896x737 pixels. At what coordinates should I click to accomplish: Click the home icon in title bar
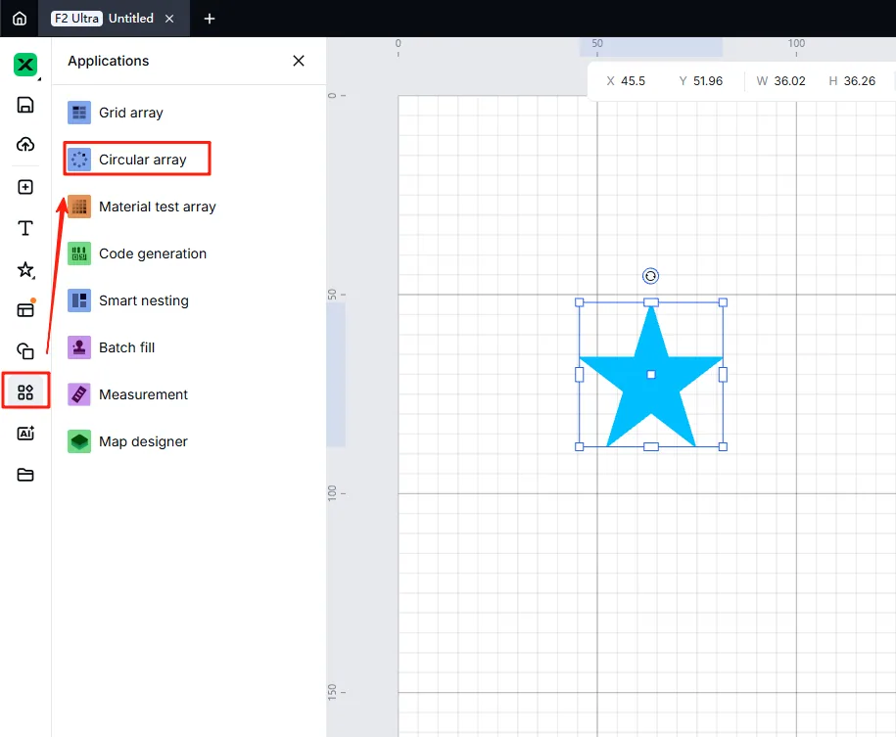pyautogui.click(x=20, y=19)
